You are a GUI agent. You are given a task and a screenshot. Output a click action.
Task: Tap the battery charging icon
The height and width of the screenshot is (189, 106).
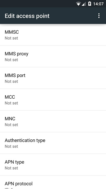tap(90, 4)
